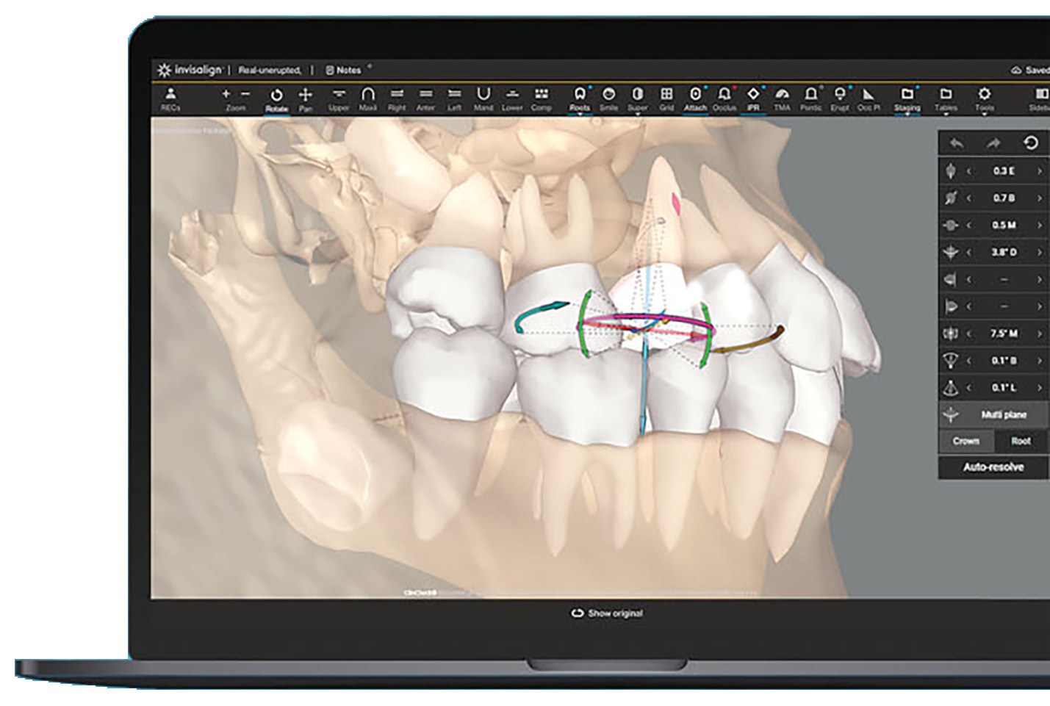Open the TMA tool
The image size is (1050, 706).
[x=782, y=99]
